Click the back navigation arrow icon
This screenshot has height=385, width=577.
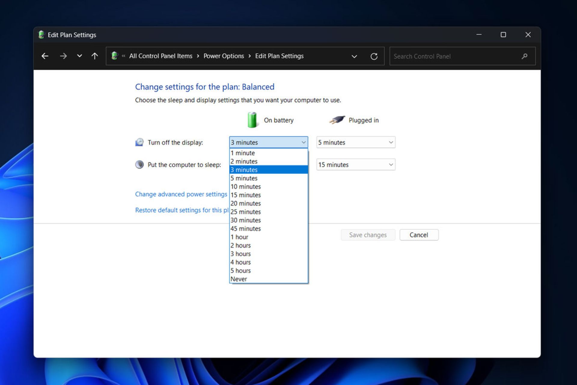tap(45, 56)
